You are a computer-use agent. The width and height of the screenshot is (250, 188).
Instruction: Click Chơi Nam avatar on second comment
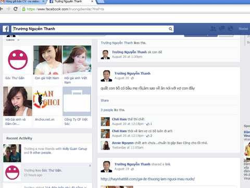point(105,133)
